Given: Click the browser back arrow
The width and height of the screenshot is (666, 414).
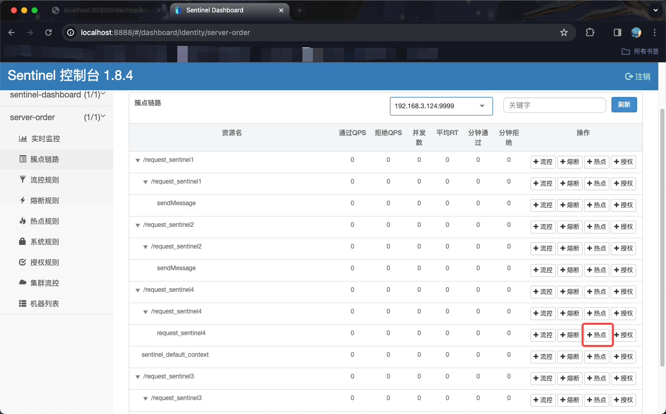Looking at the screenshot, I should click(x=12, y=32).
